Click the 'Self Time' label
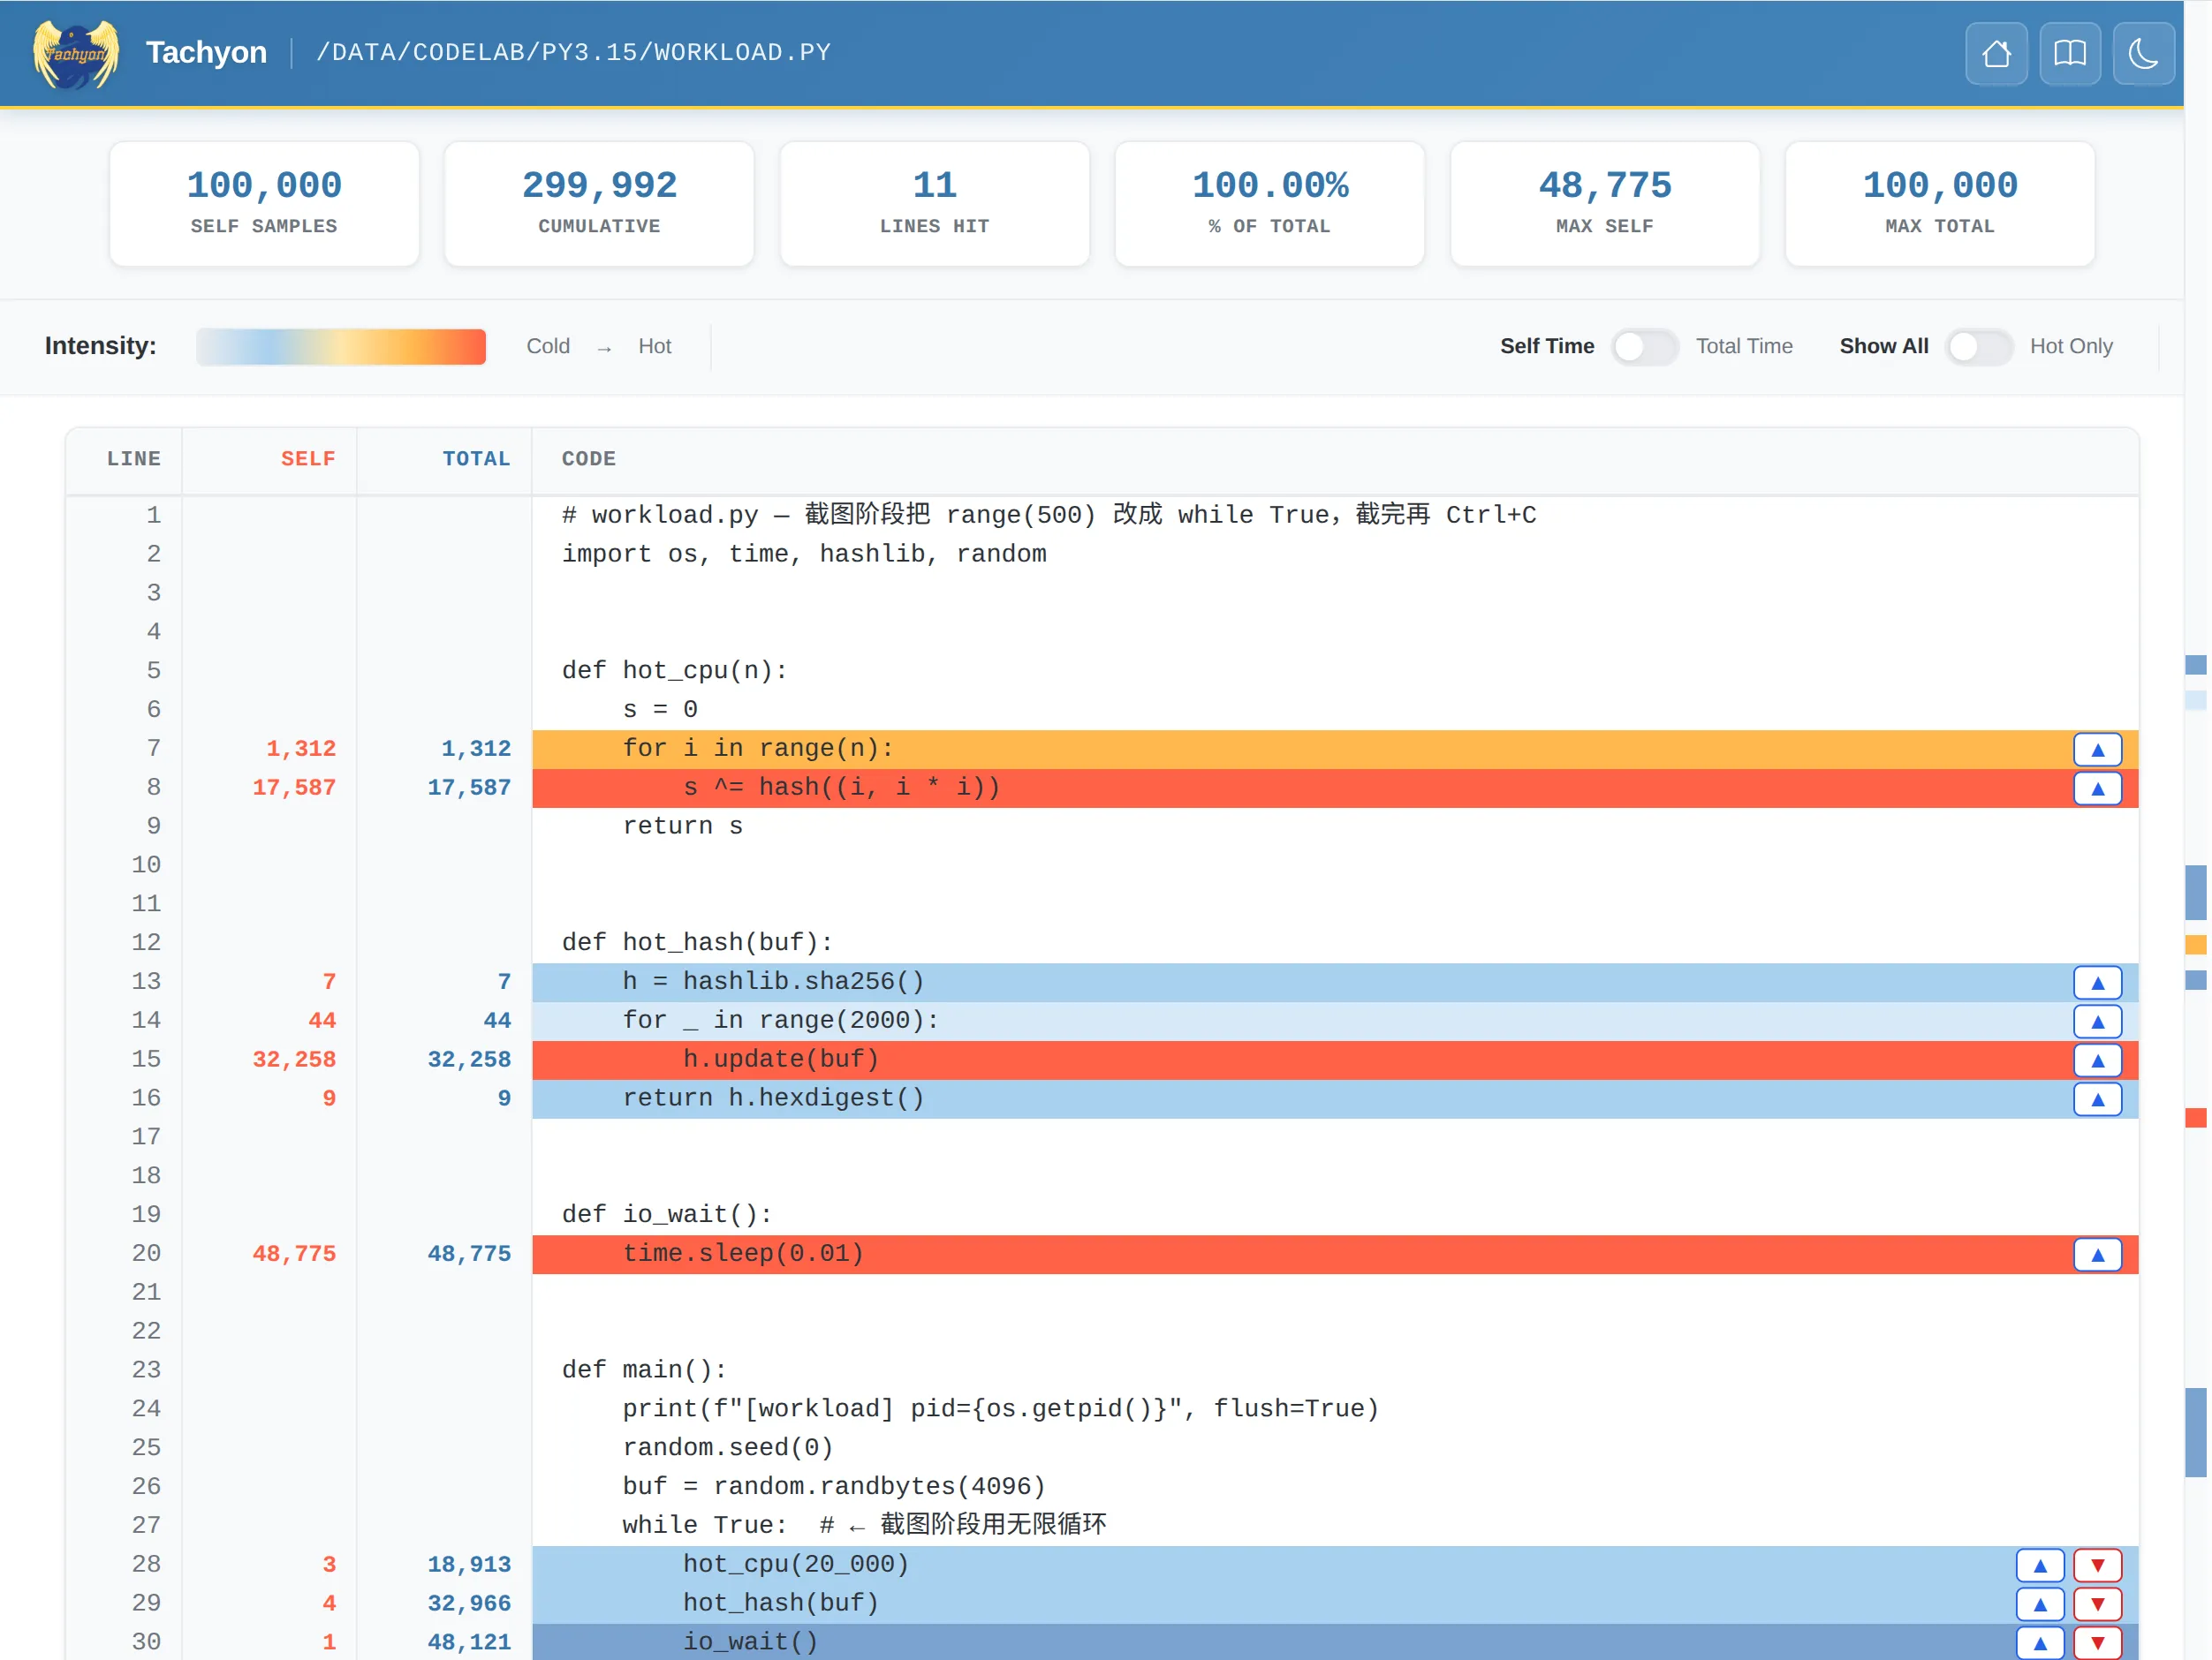The height and width of the screenshot is (1660, 2212). tap(1547, 346)
